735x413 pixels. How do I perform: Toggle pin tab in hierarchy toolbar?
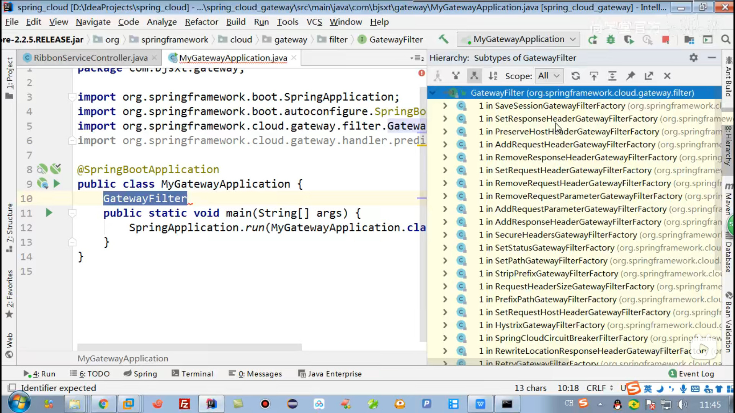[630, 76]
